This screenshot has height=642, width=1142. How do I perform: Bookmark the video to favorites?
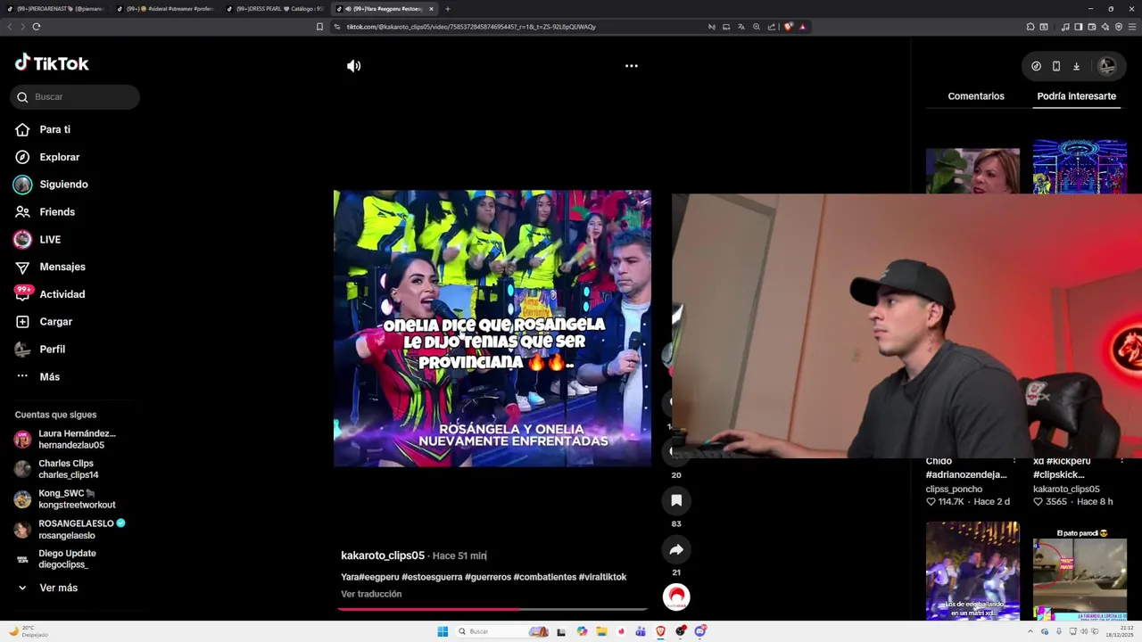click(676, 500)
